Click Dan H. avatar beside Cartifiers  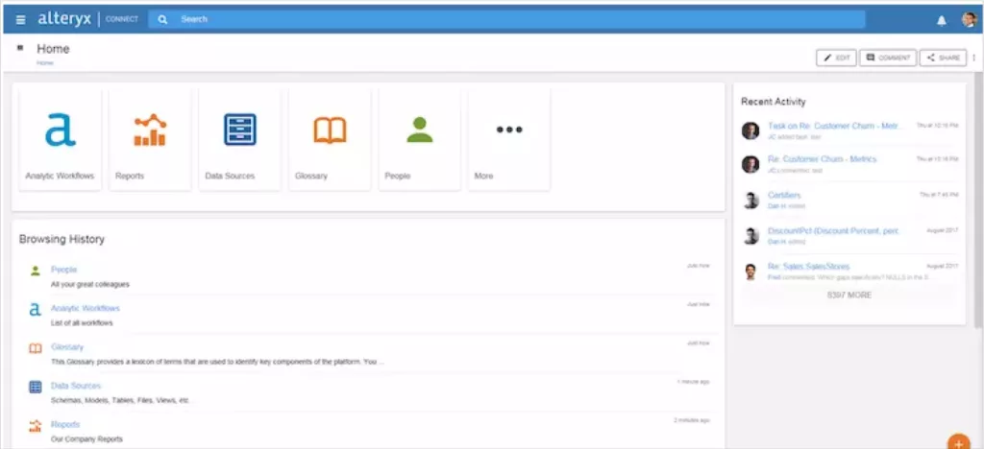click(x=750, y=201)
